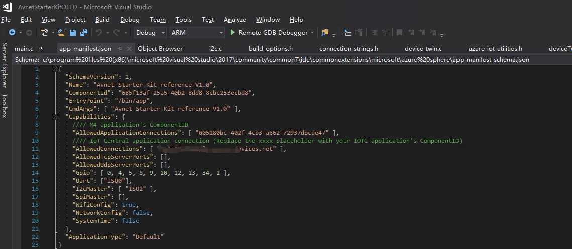
Task: Click the Navigate Backward arrow icon
Action: coord(11,33)
